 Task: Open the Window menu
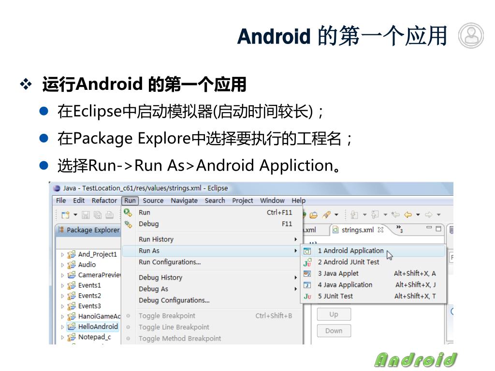point(272,200)
